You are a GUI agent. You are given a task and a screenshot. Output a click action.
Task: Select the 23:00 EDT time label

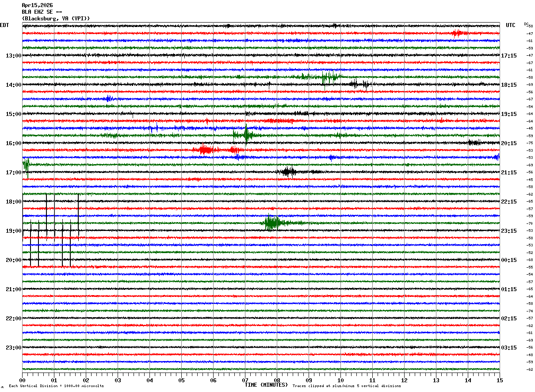tap(14, 348)
